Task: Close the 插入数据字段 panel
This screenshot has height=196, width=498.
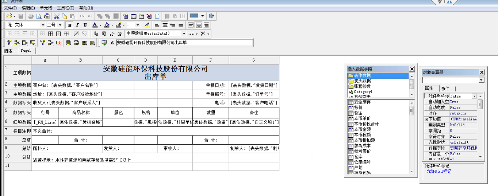Action: click(412, 69)
